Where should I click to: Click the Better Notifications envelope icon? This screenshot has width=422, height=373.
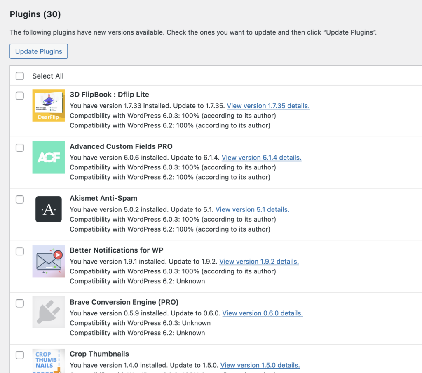coord(49,261)
